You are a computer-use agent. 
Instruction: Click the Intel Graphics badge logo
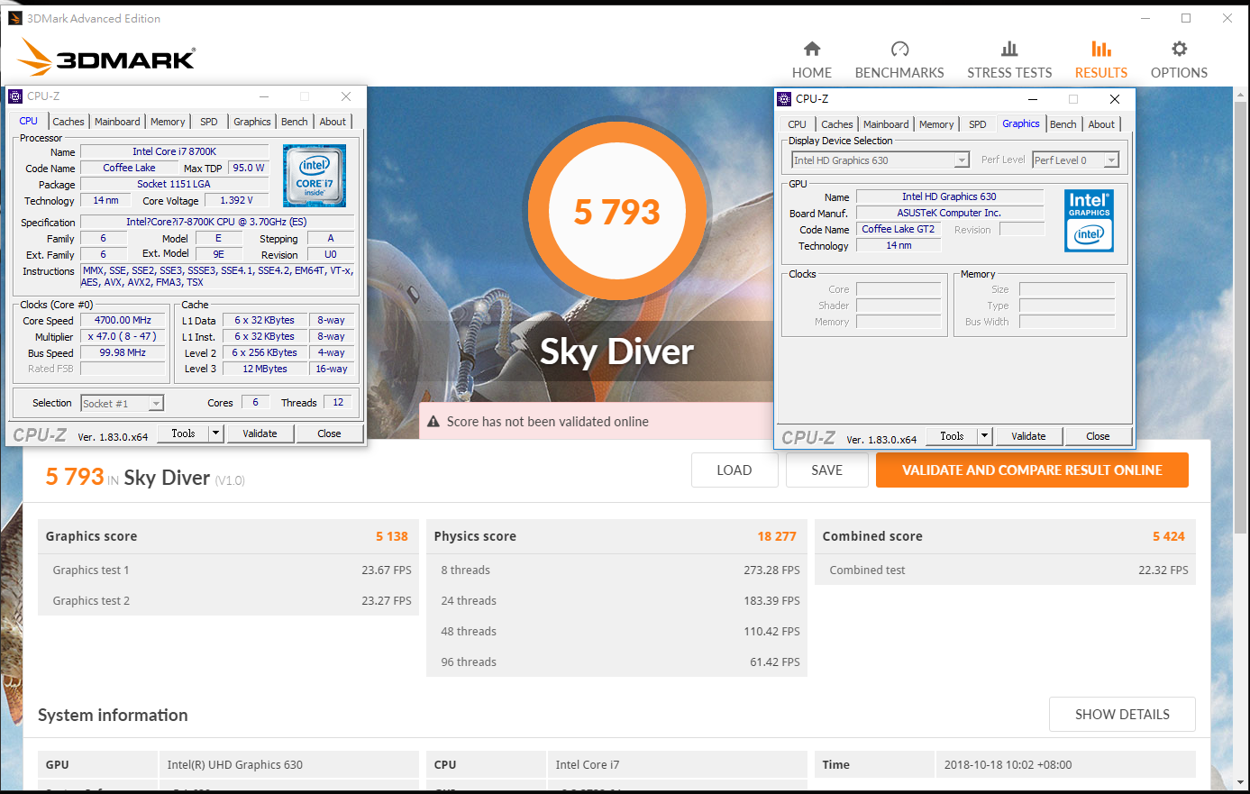pyautogui.click(x=1089, y=221)
